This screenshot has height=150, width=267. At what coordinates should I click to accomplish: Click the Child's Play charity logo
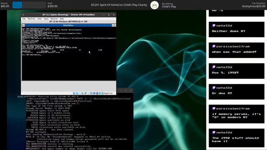pos(154,5)
